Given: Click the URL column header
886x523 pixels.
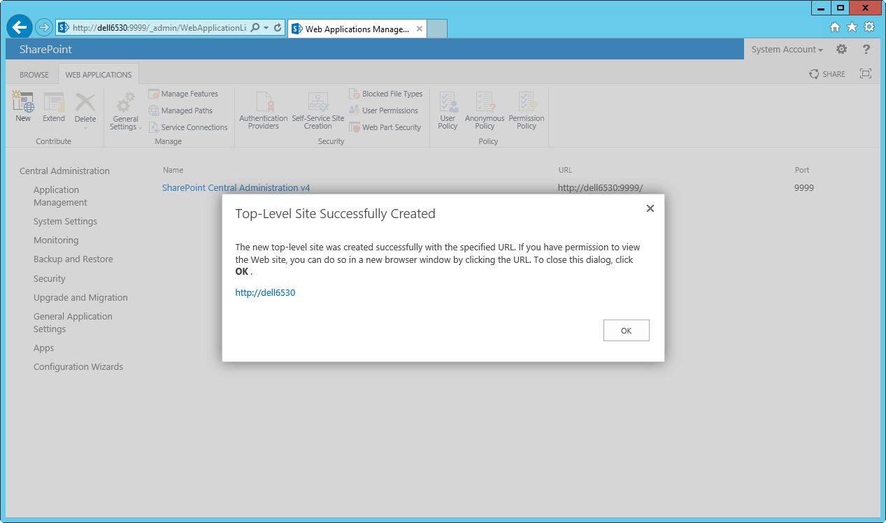Looking at the screenshot, I should coord(565,170).
